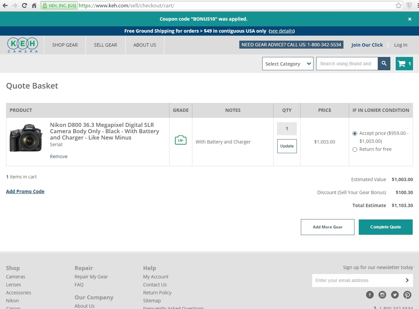Click the Discount $100.30 value
The width and height of the screenshot is (419, 309).
pos(404,192)
